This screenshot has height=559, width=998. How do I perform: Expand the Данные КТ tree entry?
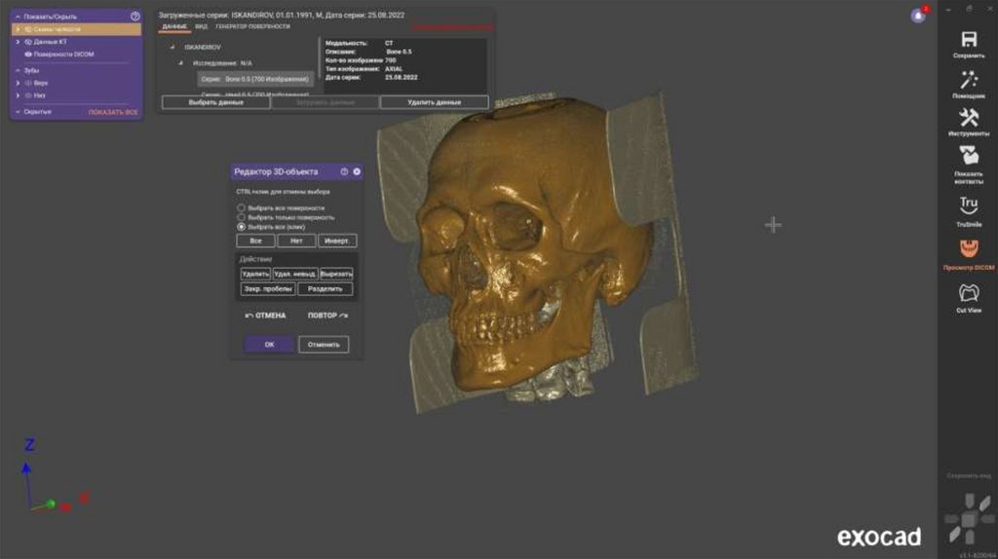pos(18,42)
